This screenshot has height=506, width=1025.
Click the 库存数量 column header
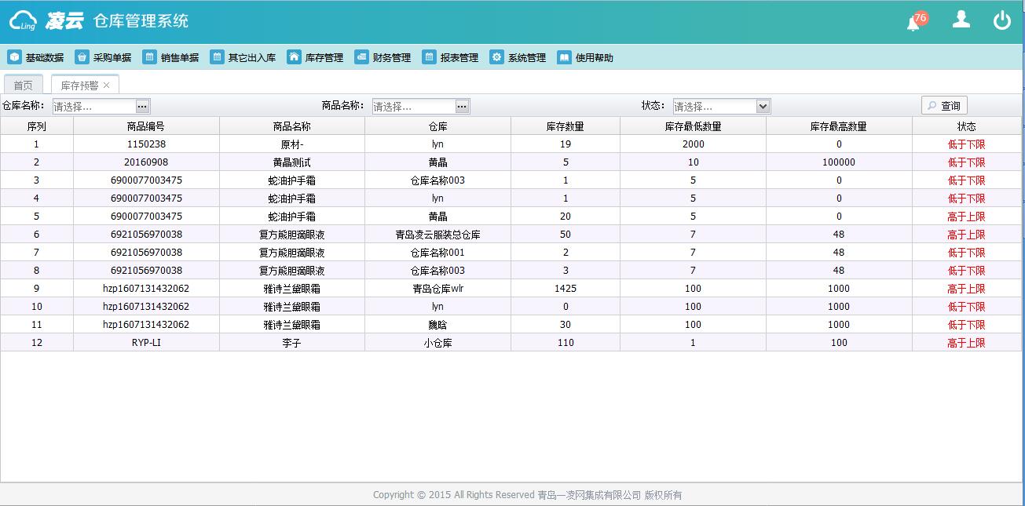click(565, 126)
